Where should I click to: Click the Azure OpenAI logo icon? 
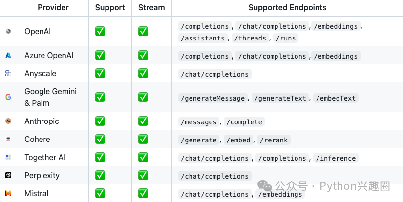(8, 56)
